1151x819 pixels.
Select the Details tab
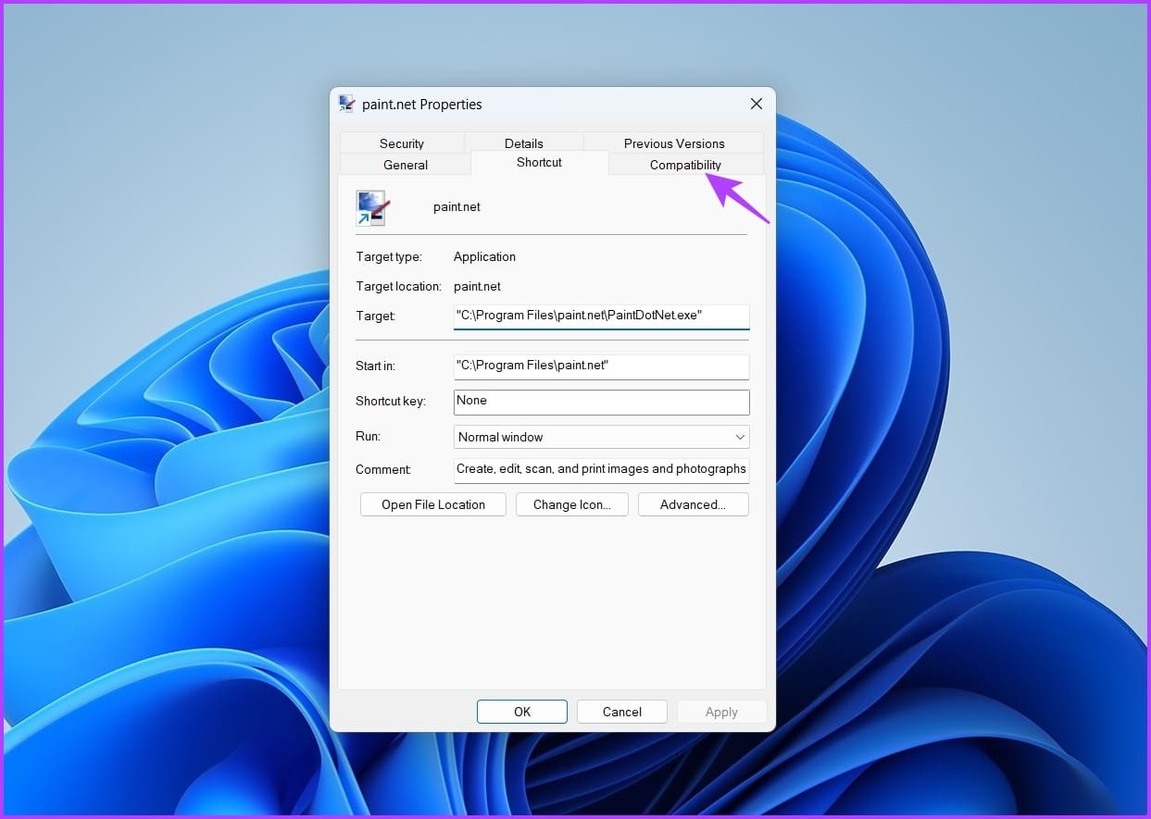click(x=523, y=143)
